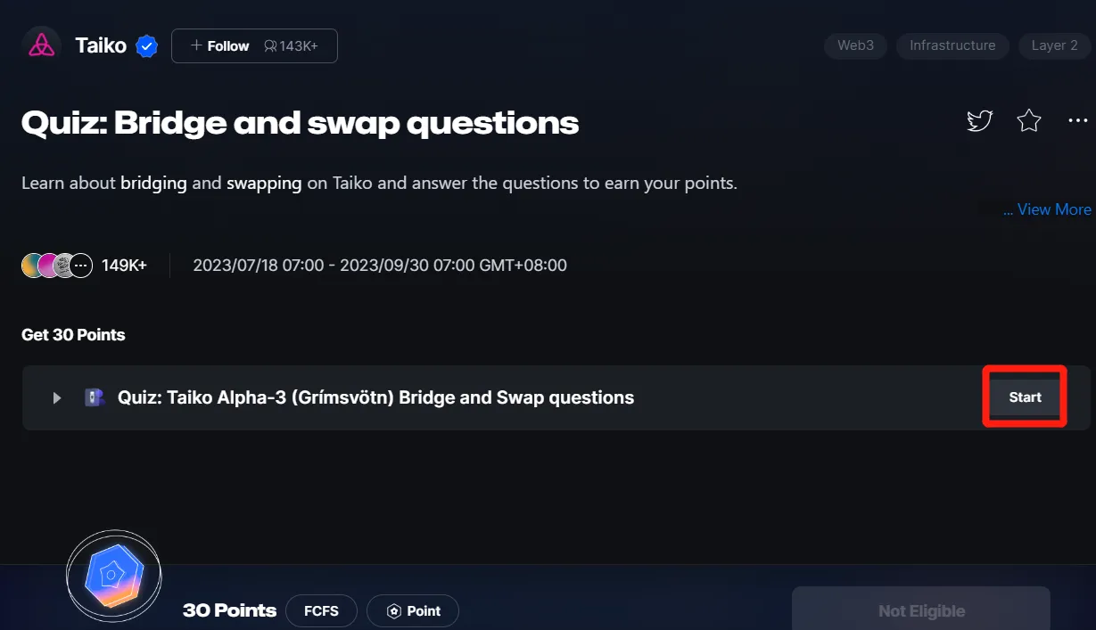The width and height of the screenshot is (1096, 630).
Task: Expand description with View More
Action: point(1047,209)
